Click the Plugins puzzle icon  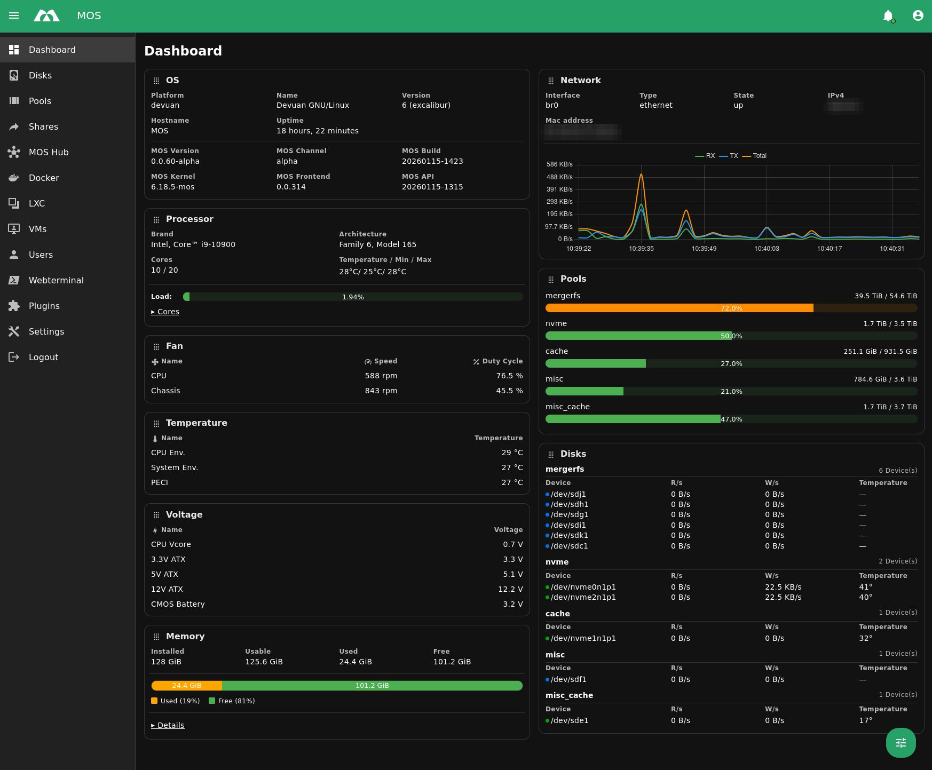tap(14, 306)
